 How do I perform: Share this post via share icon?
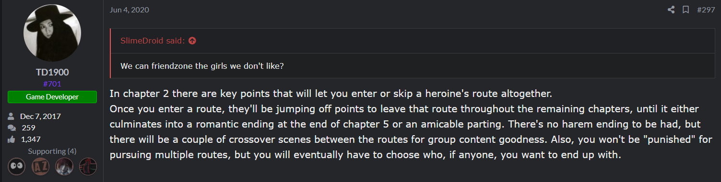(x=671, y=10)
